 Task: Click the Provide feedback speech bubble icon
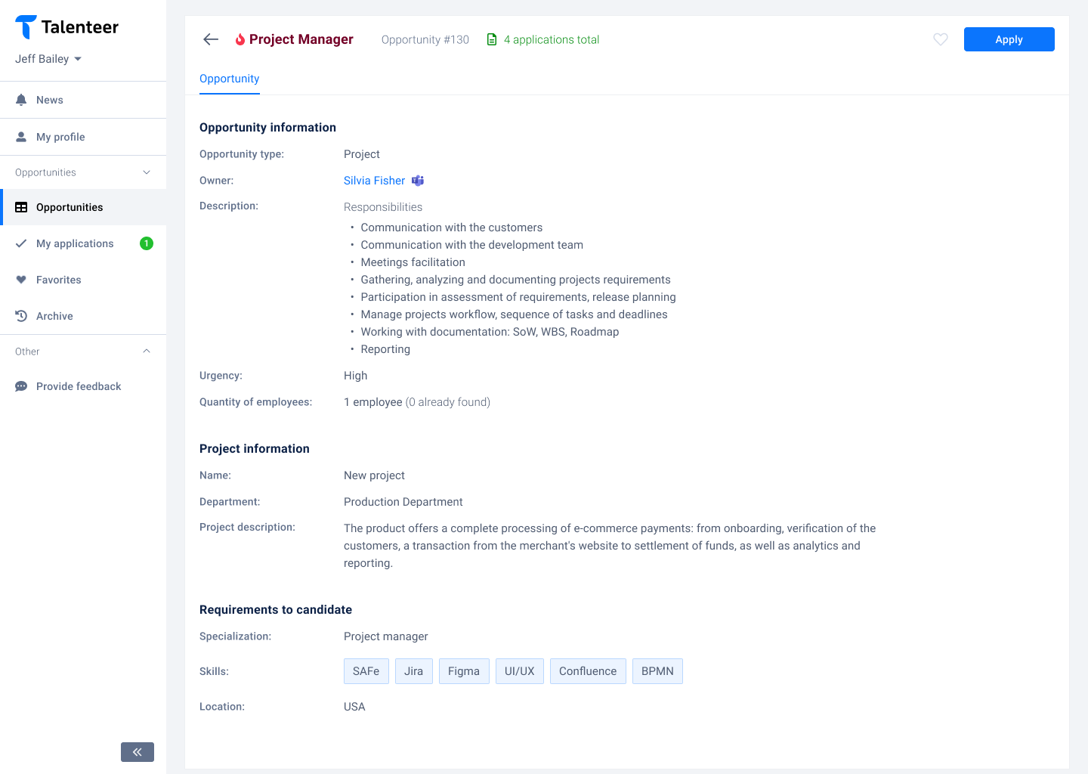(x=21, y=386)
